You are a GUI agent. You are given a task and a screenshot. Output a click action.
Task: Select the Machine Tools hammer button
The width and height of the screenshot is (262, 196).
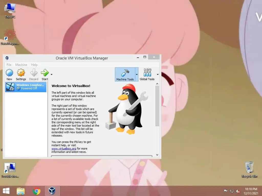point(125,74)
